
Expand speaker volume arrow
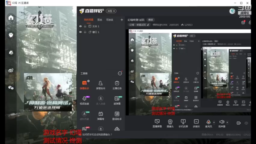(227, 122)
